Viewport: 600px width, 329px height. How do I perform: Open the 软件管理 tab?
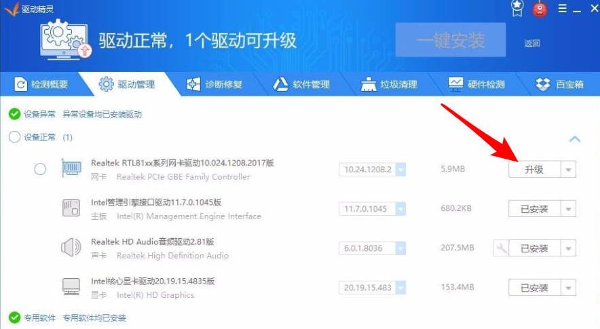(x=301, y=84)
